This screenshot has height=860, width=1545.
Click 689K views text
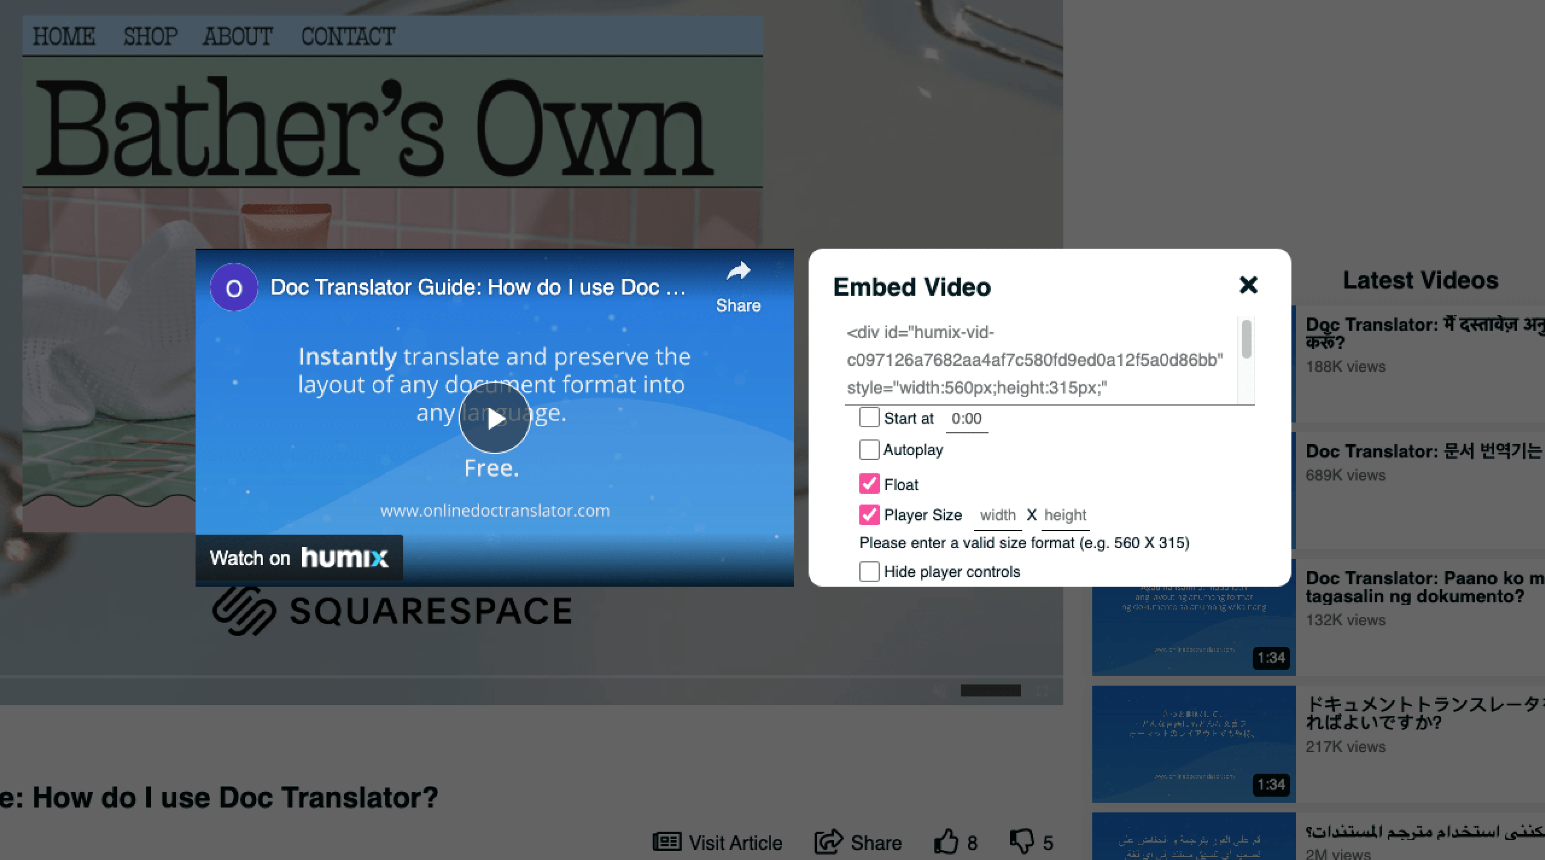pos(1345,475)
